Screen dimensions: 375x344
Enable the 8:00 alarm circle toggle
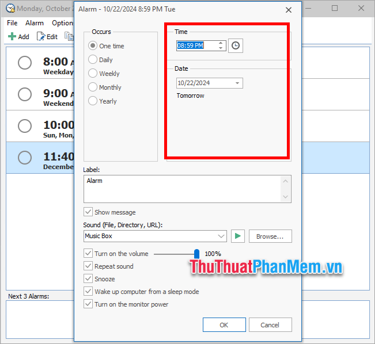(25, 63)
